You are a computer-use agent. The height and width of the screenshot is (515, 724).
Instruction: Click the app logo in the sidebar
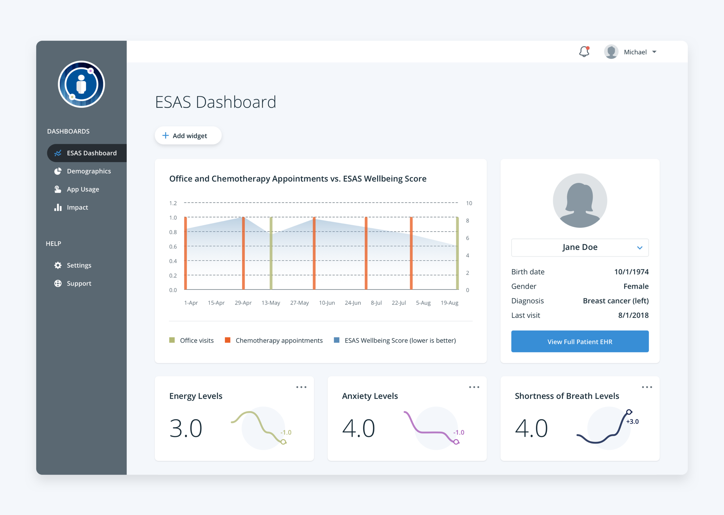click(81, 84)
